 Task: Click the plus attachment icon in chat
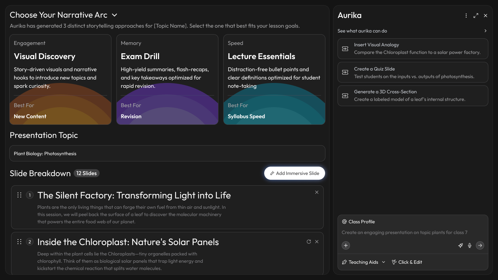[x=346, y=245]
